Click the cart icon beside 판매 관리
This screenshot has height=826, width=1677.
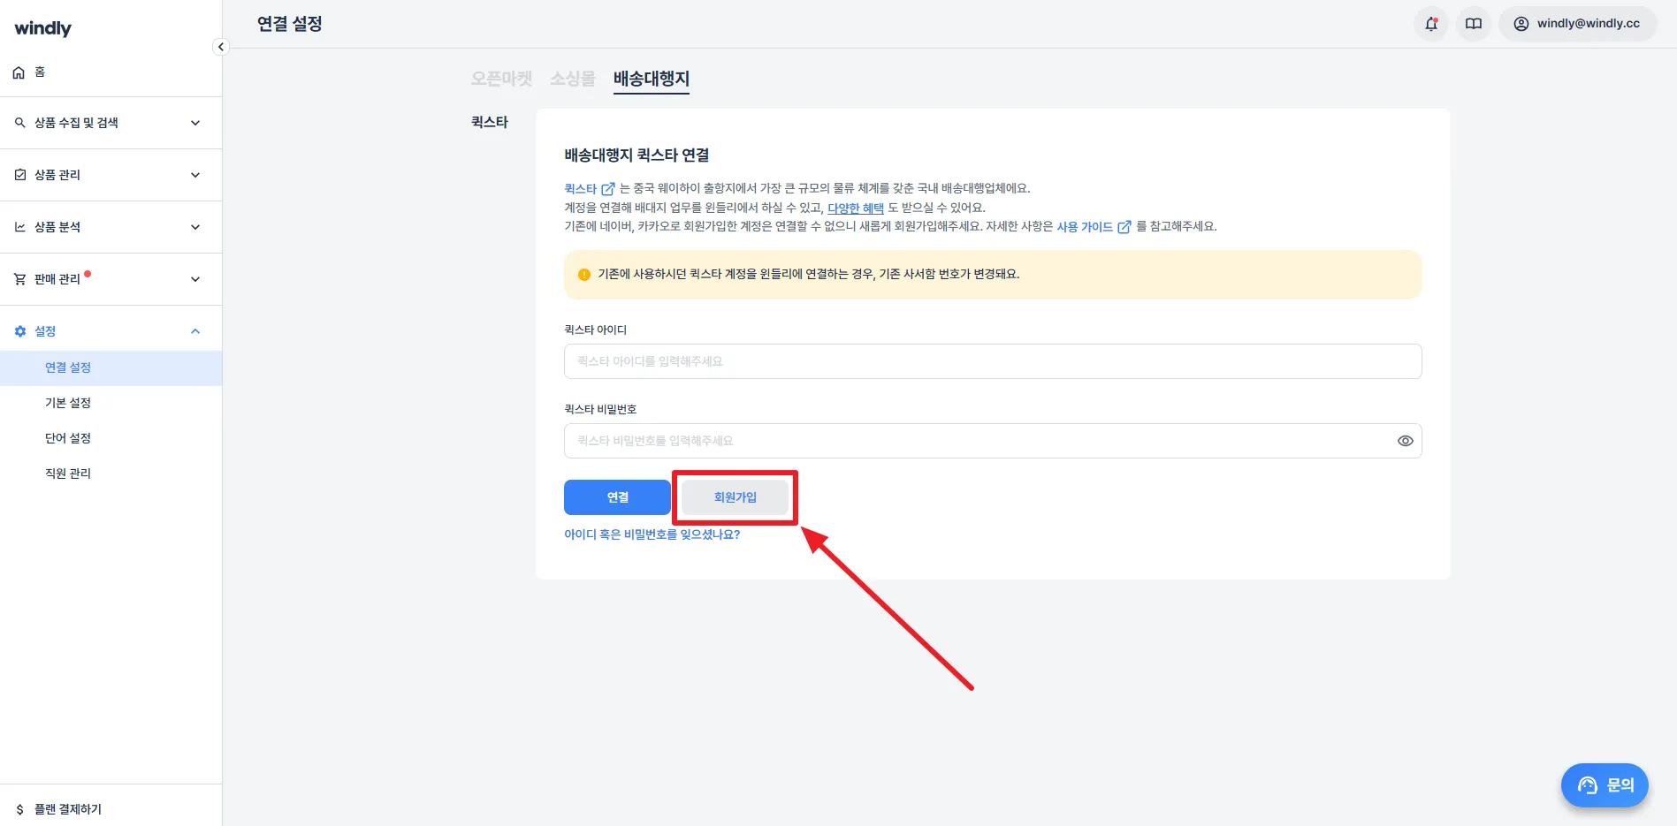tap(19, 279)
